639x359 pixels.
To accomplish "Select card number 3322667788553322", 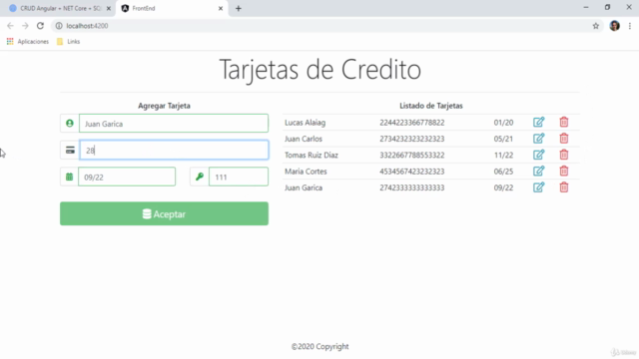I will click(x=412, y=156).
